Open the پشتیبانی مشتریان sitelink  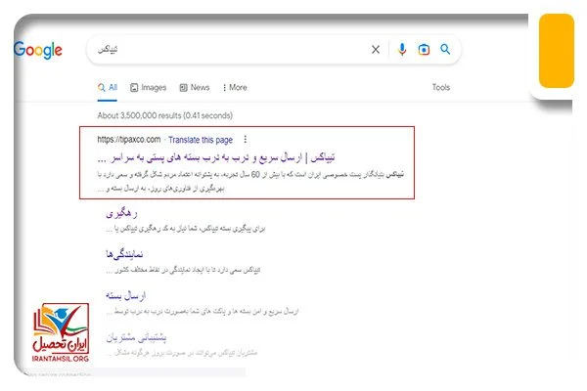point(136,337)
